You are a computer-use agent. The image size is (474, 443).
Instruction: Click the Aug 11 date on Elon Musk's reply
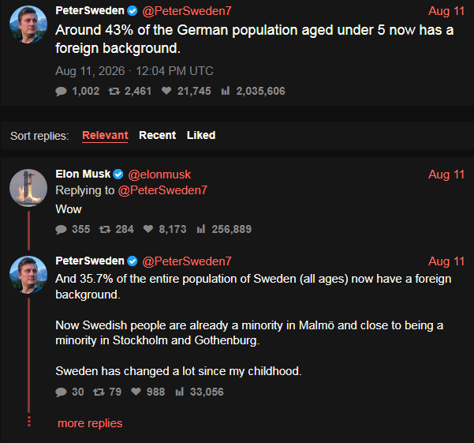(446, 175)
